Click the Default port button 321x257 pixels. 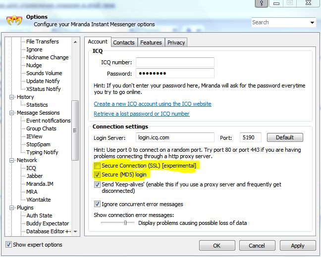285,137
